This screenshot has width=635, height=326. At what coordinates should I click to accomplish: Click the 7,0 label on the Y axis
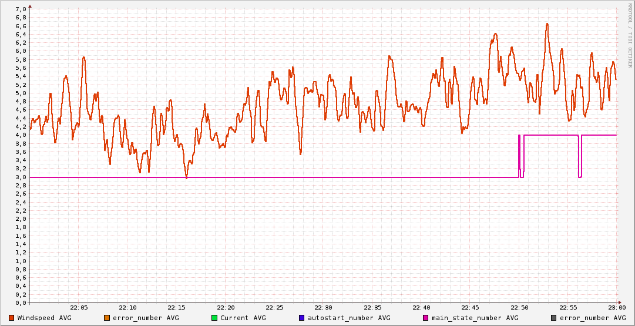point(20,9)
